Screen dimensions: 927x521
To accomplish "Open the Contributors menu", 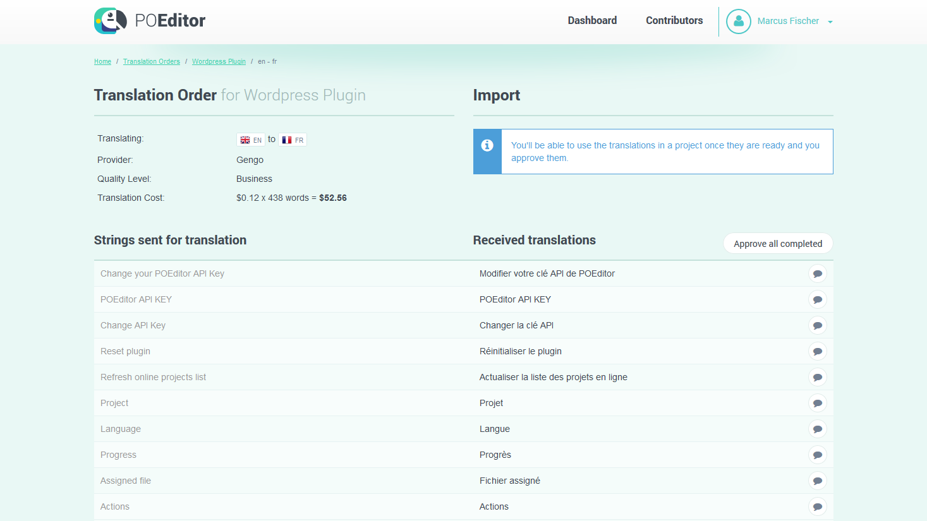I will pyautogui.click(x=674, y=20).
